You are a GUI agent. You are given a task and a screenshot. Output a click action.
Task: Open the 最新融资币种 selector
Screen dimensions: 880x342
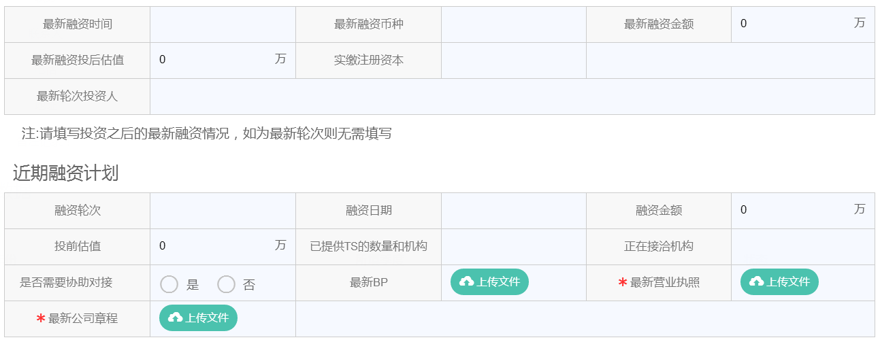pyautogui.click(x=514, y=24)
